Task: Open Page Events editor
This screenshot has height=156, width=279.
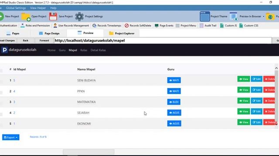Action: click(x=164, y=26)
